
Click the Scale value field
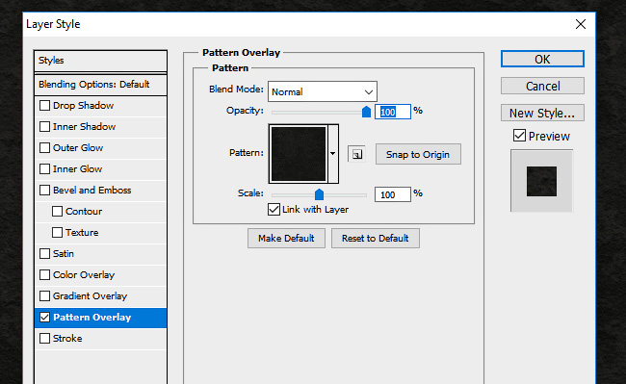click(x=392, y=194)
